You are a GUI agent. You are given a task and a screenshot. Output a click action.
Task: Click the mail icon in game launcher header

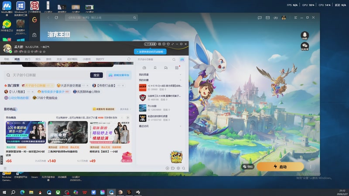tap(268, 17)
